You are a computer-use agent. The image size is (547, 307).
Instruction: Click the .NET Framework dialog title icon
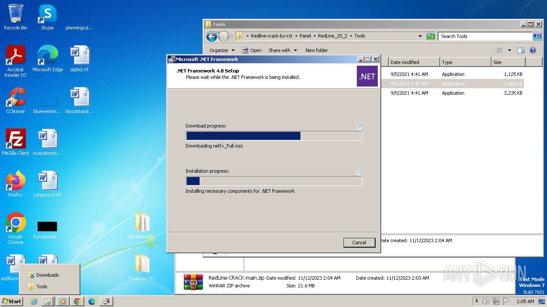coord(172,59)
